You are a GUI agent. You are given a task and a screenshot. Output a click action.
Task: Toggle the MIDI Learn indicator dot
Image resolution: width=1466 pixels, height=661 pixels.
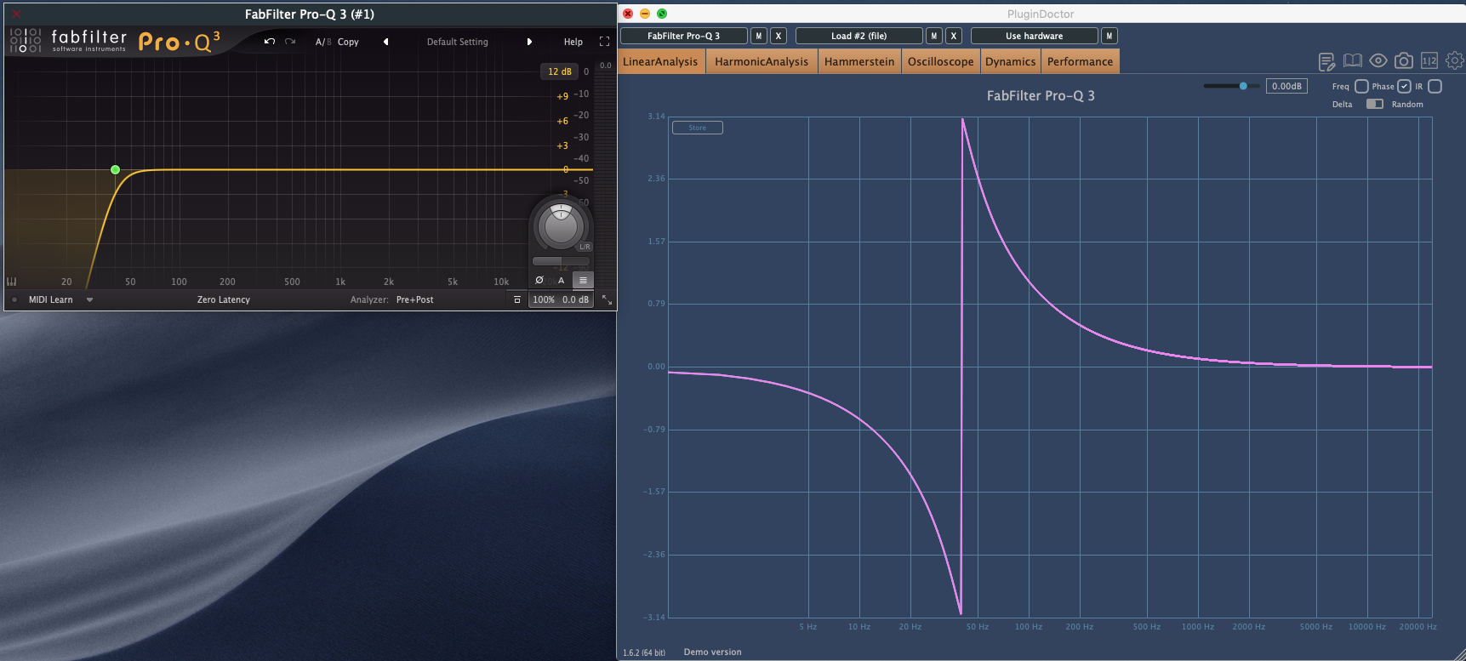(x=14, y=299)
